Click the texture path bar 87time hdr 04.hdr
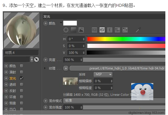 click(117, 68)
